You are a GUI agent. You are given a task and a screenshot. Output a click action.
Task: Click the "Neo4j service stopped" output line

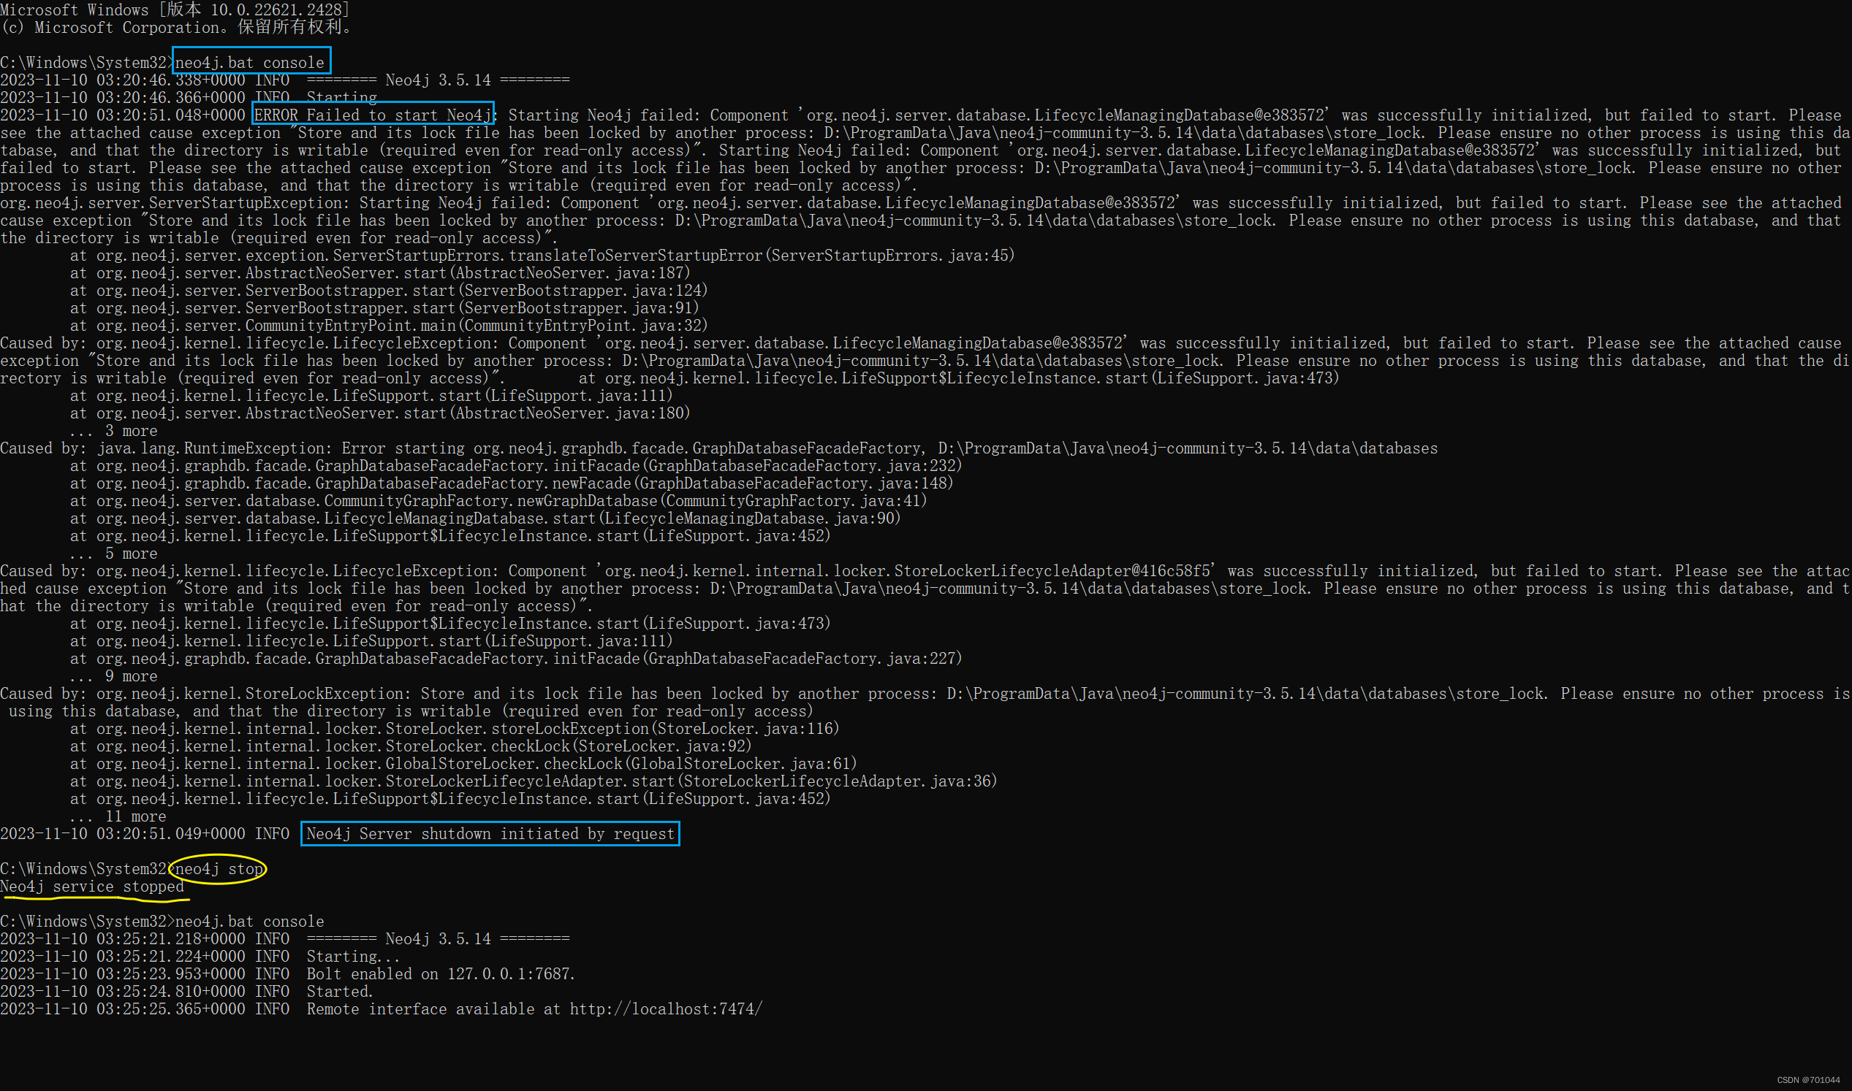[92, 887]
